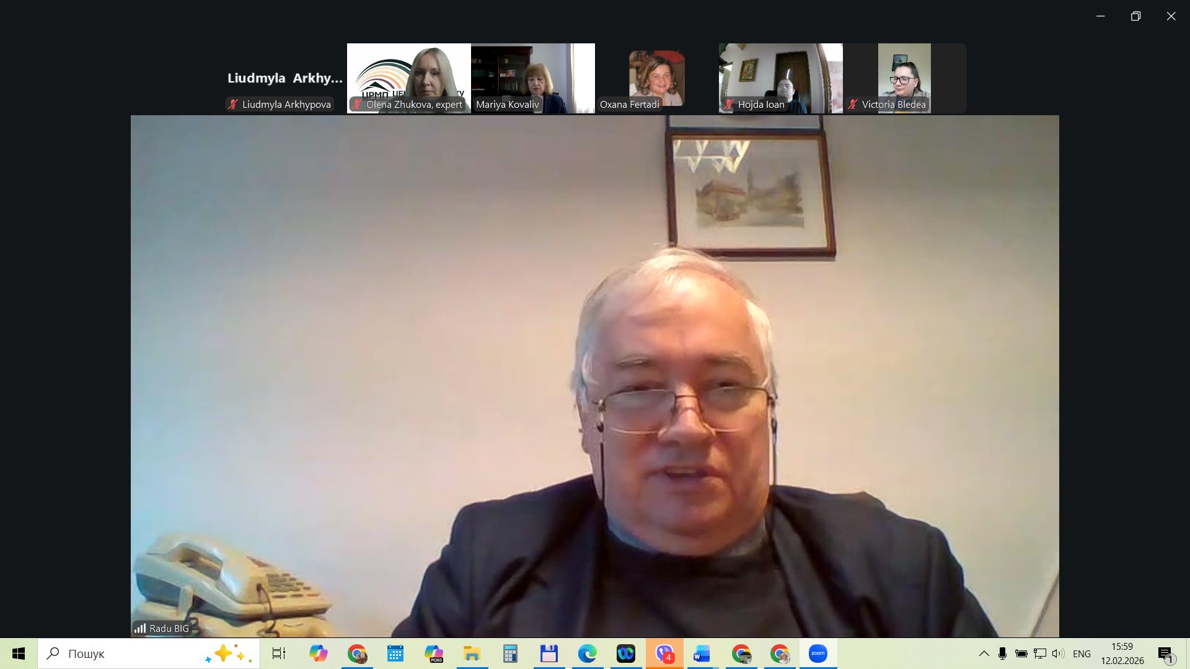The image size is (1190, 669).
Task: Click the volume speaker tray icon
Action: click(1058, 654)
